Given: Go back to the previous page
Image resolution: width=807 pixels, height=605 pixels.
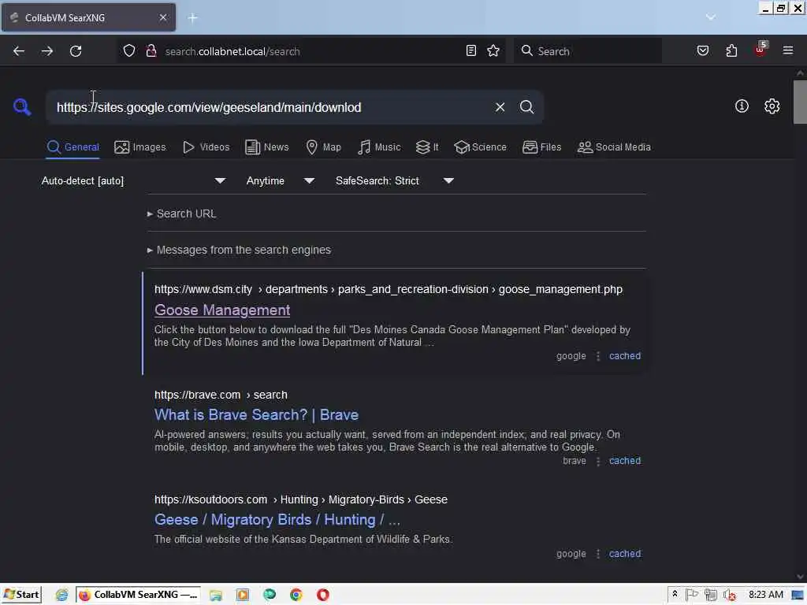Looking at the screenshot, I should coord(19,51).
